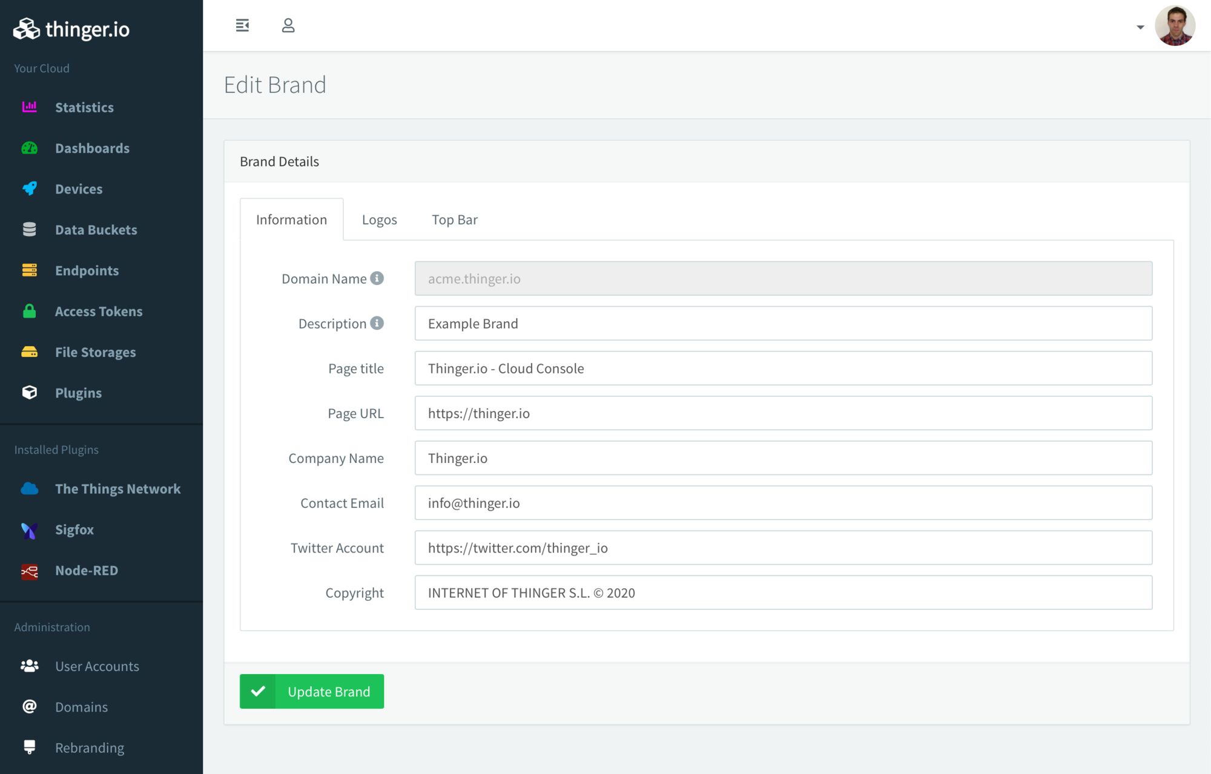The width and height of the screenshot is (1211, 774).
Task: Go to Endpoints menu label
Action: click(x=87, y=271)
